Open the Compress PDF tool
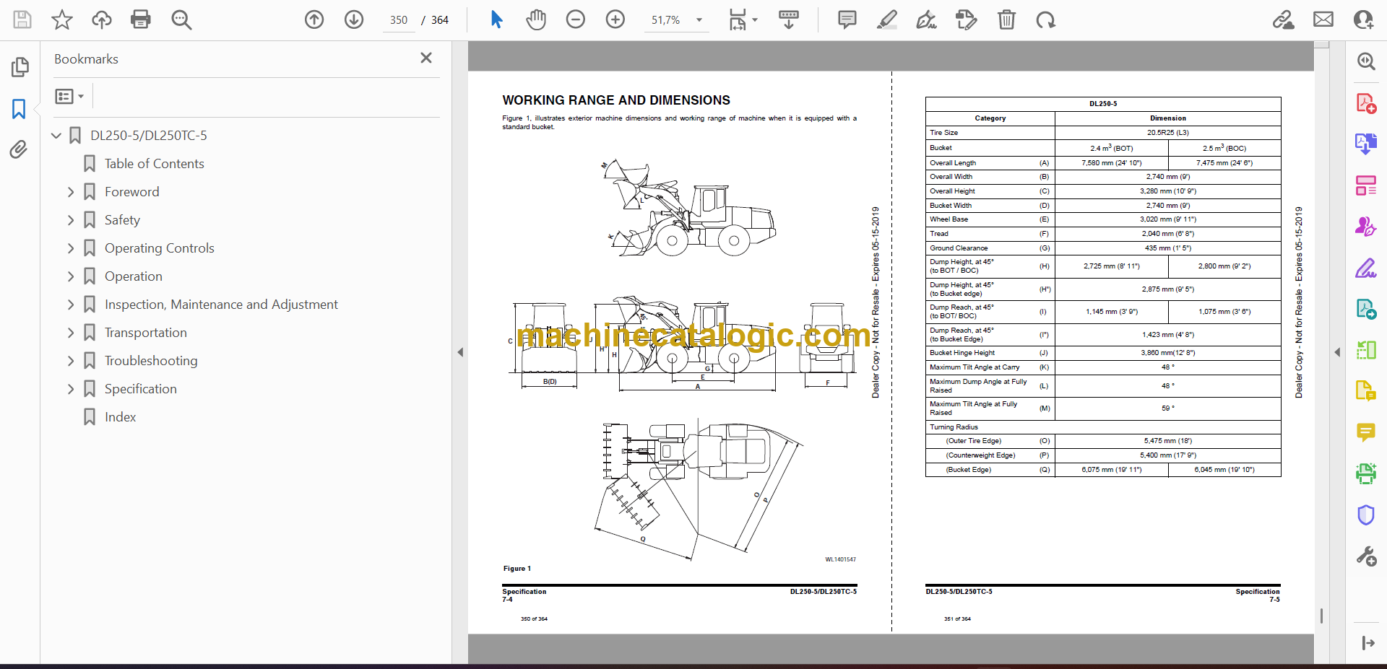The width and height of the screenshot is (1387, 669). click(1365, 350)
